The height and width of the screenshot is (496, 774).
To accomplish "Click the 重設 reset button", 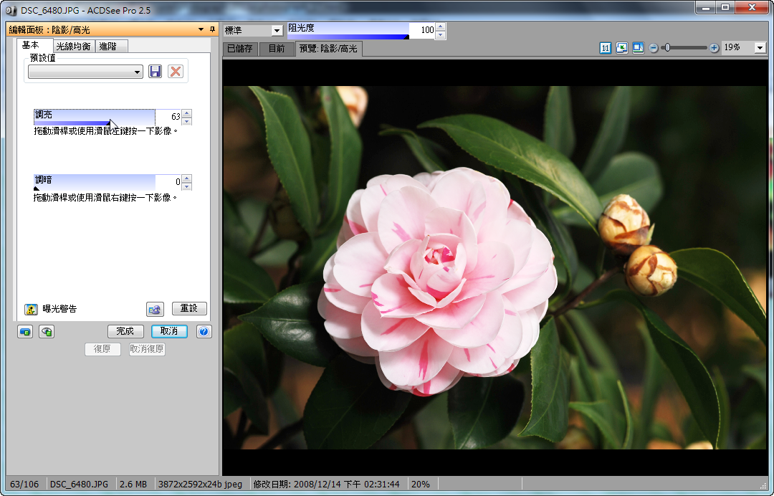I will point(189,308).
